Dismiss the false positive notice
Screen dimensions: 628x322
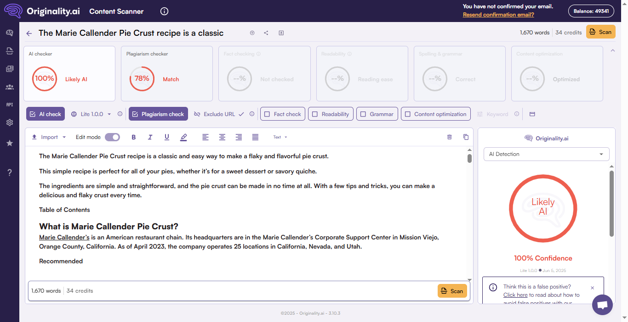pyautogui.click(x=592, y=288)
